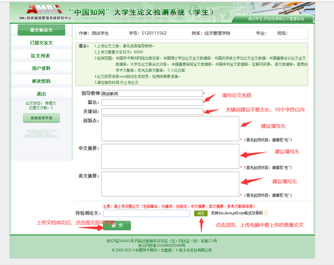The image size is (334, 265).
Task: Focus the 篇名 title field
Action: 152,102
